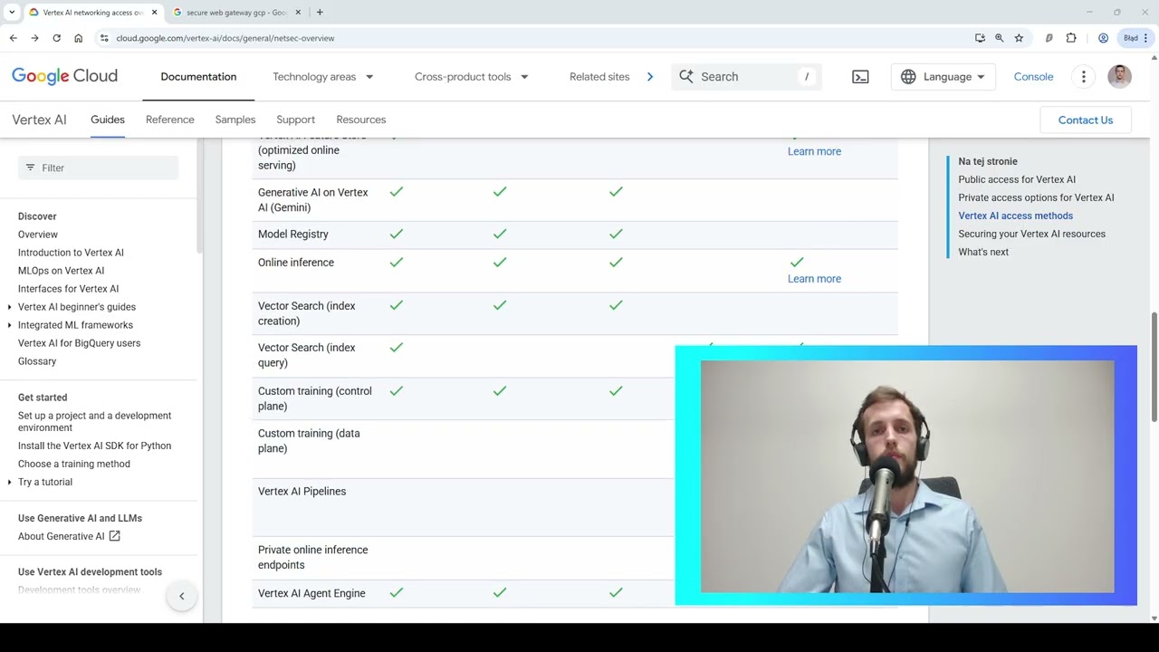Viewport: 1159px width, 652px height.
Task: Open Introduction to Vertex AI page
Action: click(71, 253)
